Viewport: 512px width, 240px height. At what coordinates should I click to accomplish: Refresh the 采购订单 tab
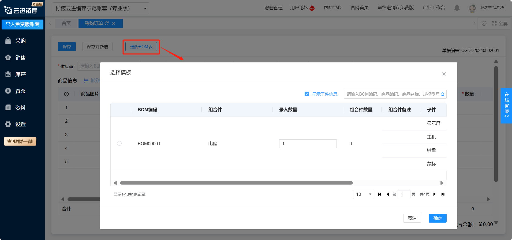pyautogui.click(x=107, y=24)
